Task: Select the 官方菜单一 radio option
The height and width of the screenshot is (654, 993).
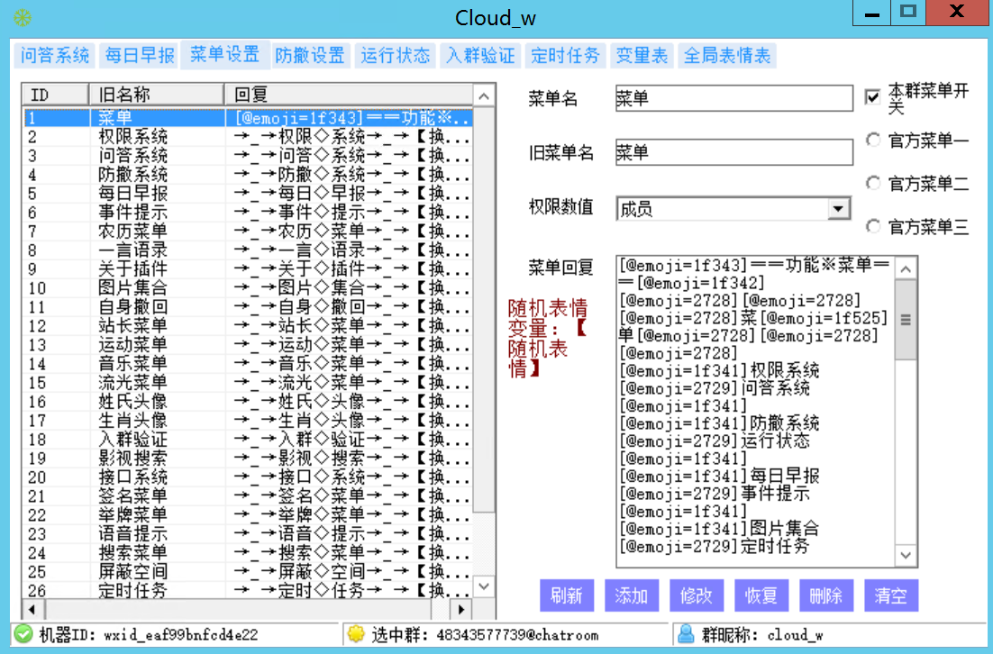Action: pos(872,141)
